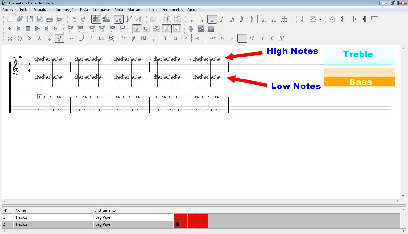Click the Play button in the transport toolbar

[37, 29]
